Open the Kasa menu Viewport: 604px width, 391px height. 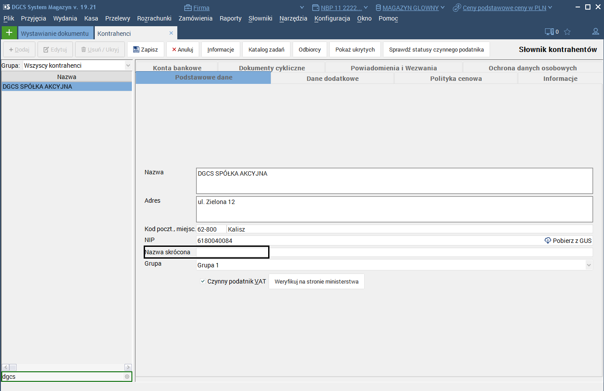coord(91,18)
